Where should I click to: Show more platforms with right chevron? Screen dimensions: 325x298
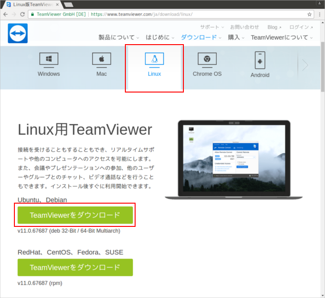tap(305, 65)
